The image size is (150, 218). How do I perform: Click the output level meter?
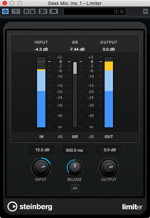(x=109, y=92)
